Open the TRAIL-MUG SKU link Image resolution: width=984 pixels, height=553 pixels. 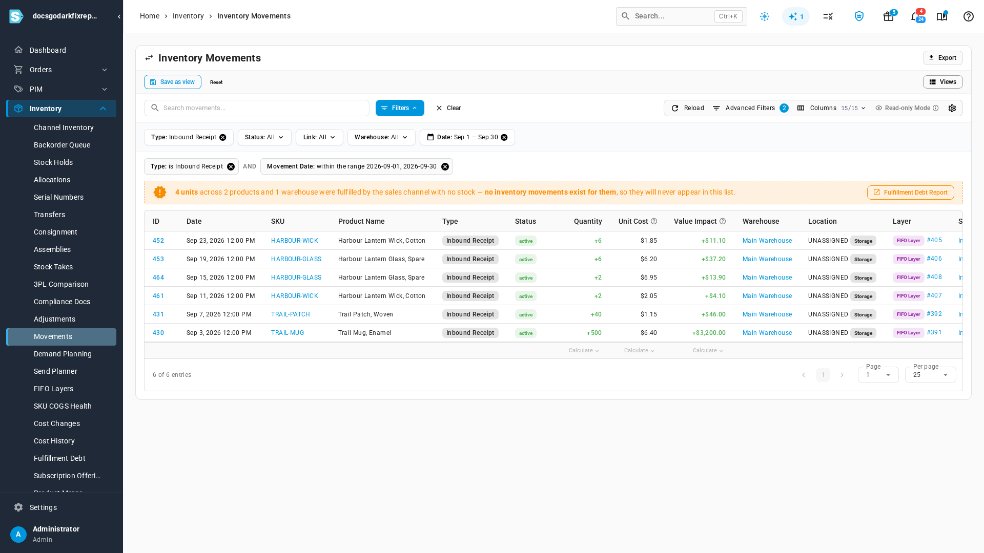(x=288, y=333)
